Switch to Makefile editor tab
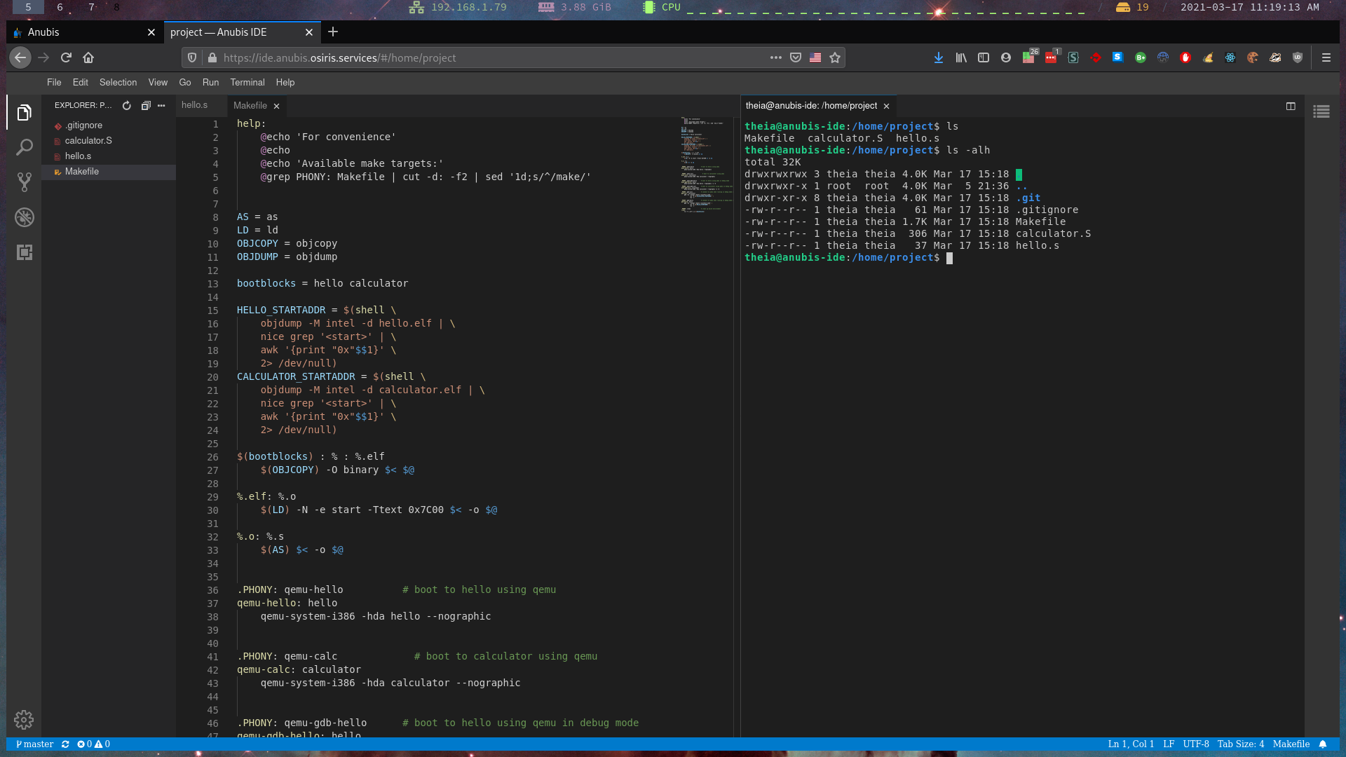 pos(250,104)
